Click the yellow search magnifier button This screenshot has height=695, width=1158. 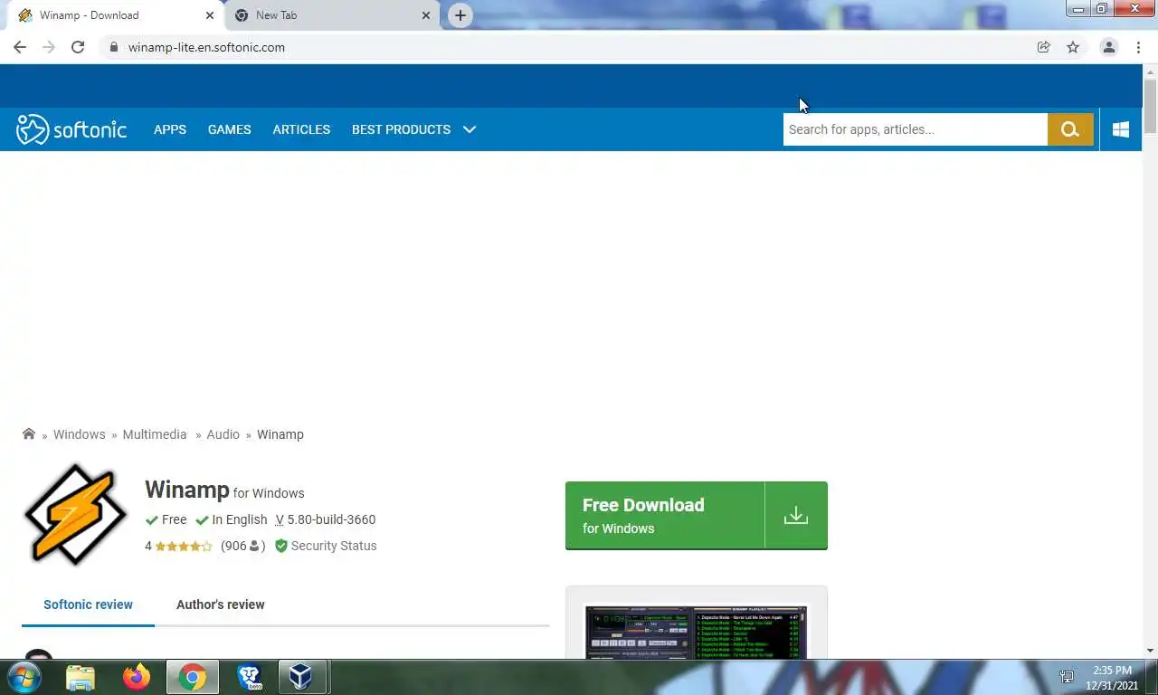pos(1070,129)
